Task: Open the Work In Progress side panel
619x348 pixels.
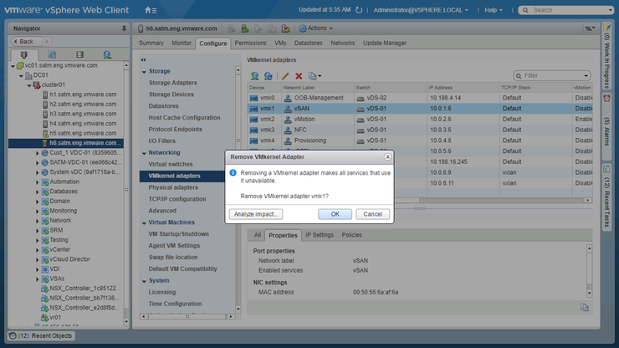Action: pyautogui.click(x=606, y=57)
